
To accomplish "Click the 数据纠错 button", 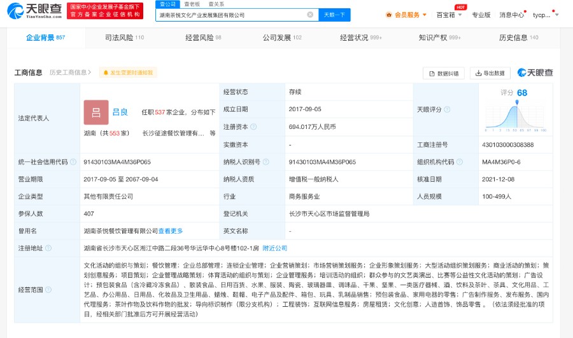I will pos(444,73).
